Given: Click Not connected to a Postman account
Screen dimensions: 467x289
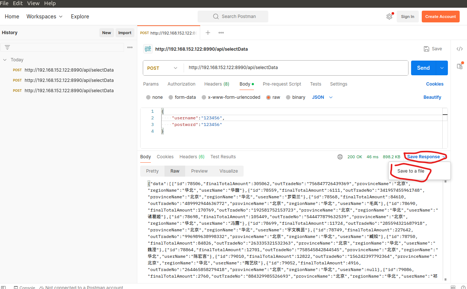Looking at the screenshot, I should 81,288.
